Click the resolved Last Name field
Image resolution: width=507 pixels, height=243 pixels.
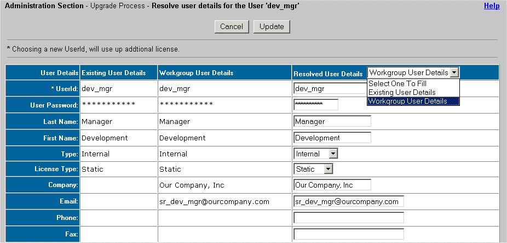(332, 121)
